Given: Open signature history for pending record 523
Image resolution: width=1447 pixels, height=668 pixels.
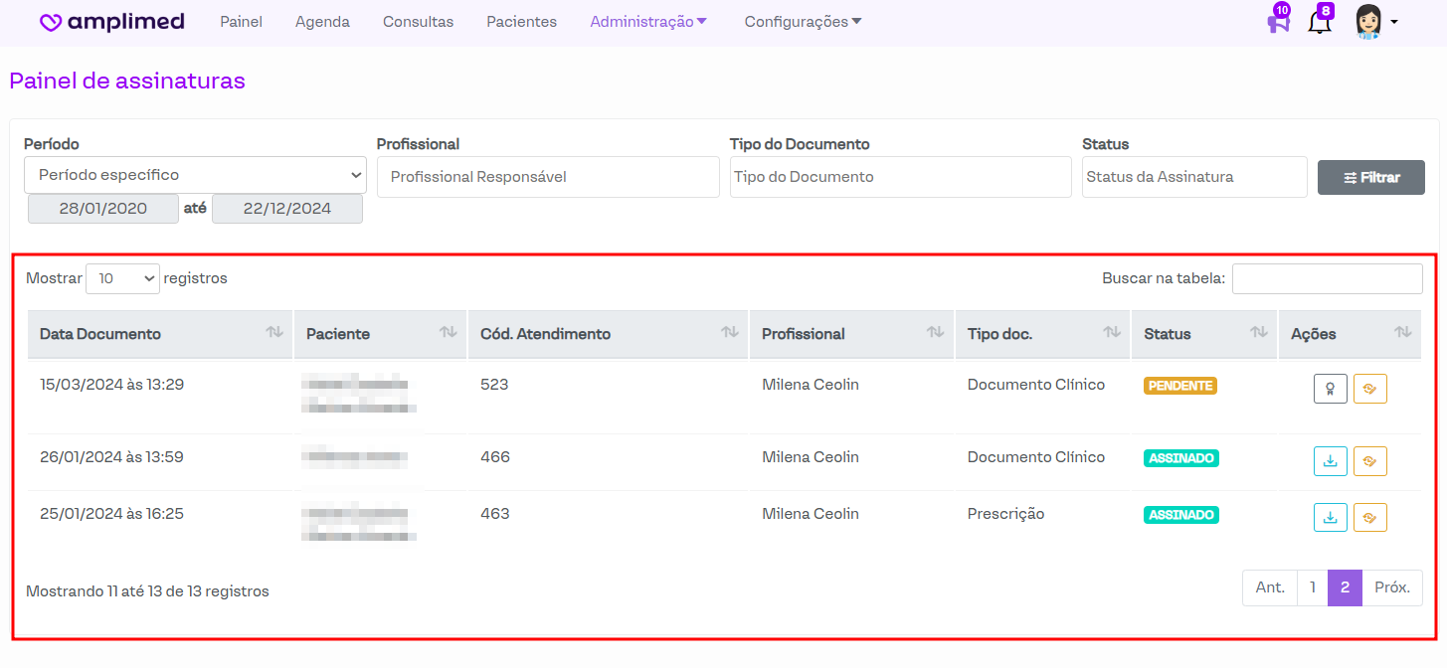Looking at the screenshot, I should click(1369, 389).
